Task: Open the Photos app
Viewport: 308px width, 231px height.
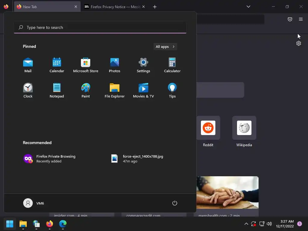Action: click(x=115, y=65)
